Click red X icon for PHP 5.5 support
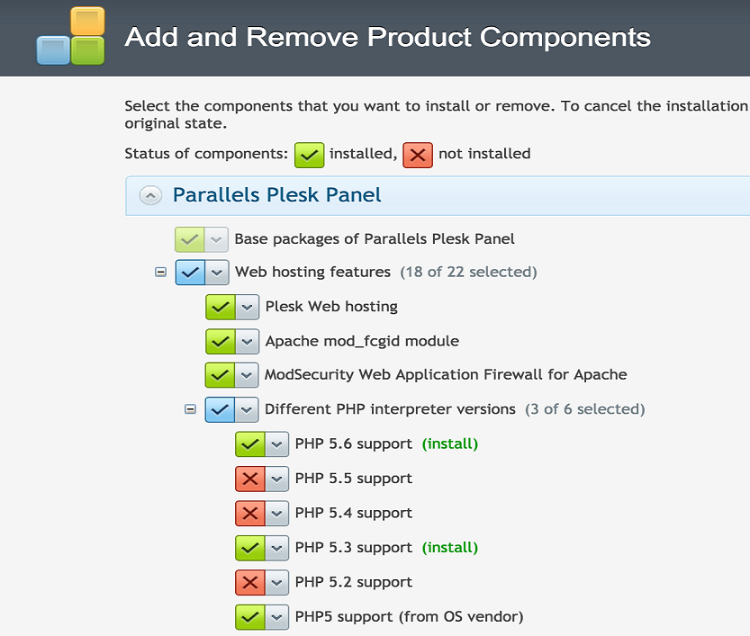 tap(249, 479)
